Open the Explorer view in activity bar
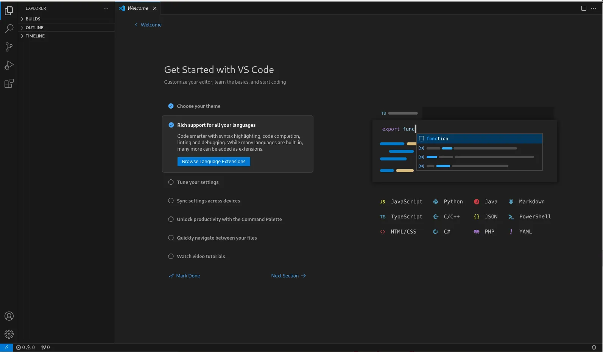This screenshot has height=352, width=603. tap(9, 11)
